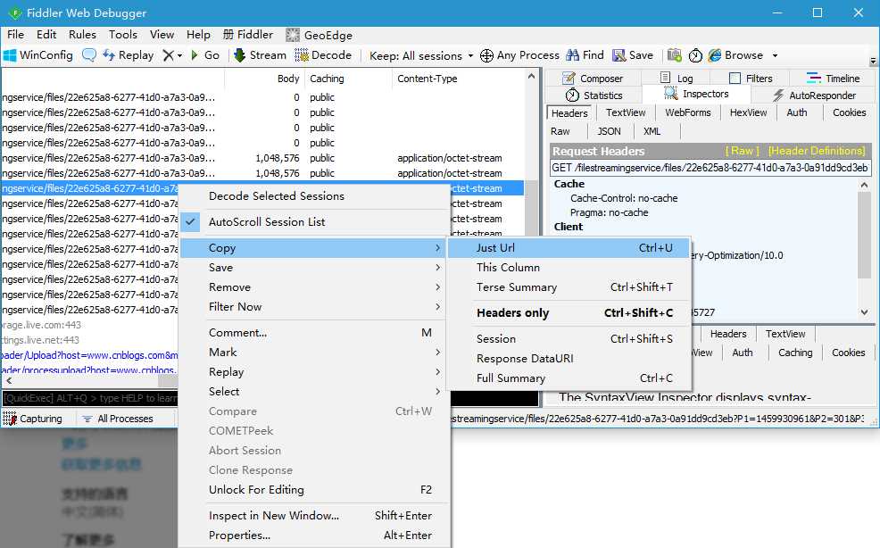The width and height of the screenshot is (880, 548).
Task: Click the comment speech bubble icon
Action: coord(88,55)
